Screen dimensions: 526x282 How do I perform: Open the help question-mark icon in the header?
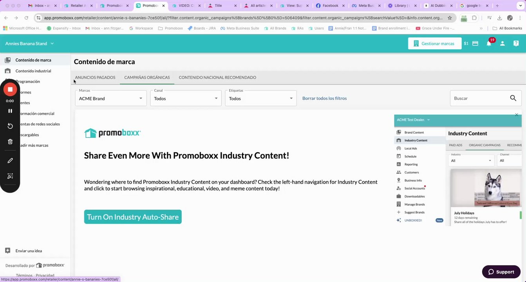(x=516, y=43)
